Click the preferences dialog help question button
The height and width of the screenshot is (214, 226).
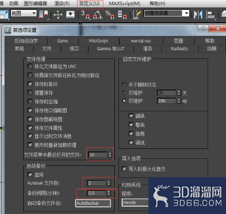pos(203,28)
